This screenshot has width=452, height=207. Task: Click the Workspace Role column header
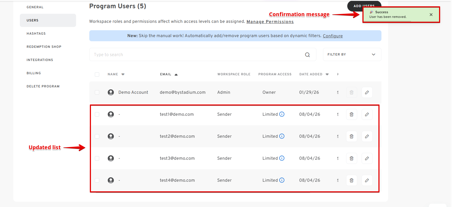point(234,74)
